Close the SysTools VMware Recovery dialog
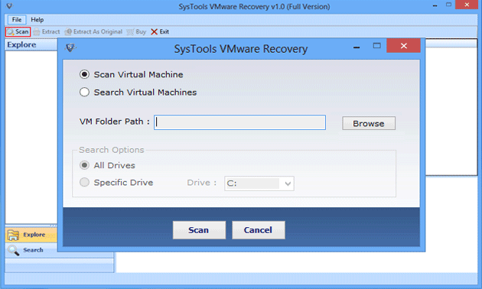Screen dimensions: 482x289 [404, 46]
